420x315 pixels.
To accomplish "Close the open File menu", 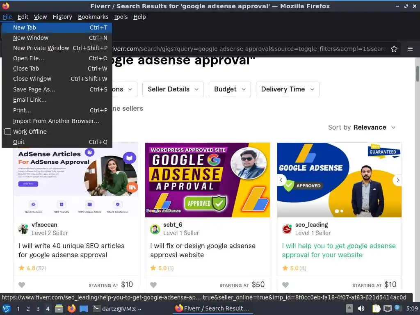I will coord(7,17).
